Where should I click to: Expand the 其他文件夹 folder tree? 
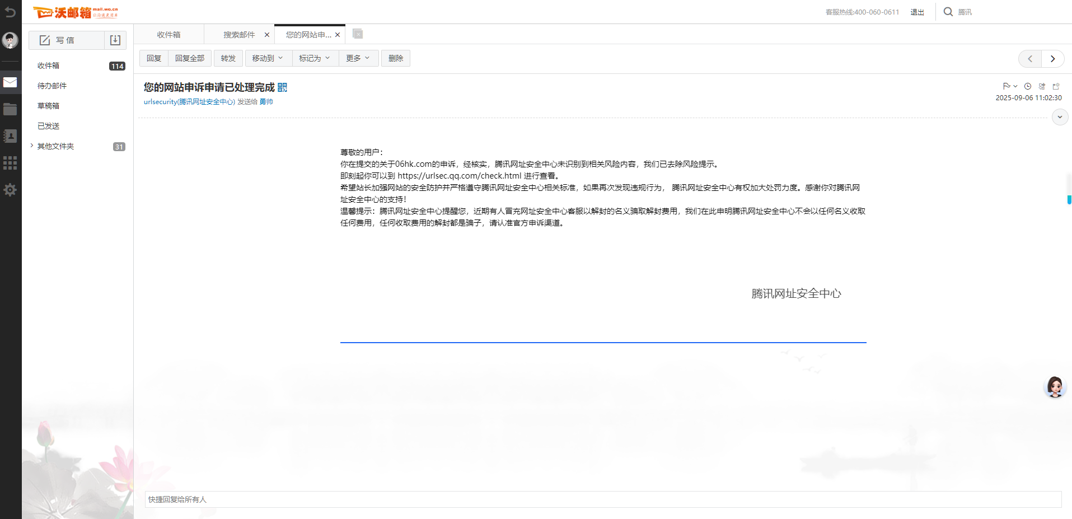(x=31, y=146)
